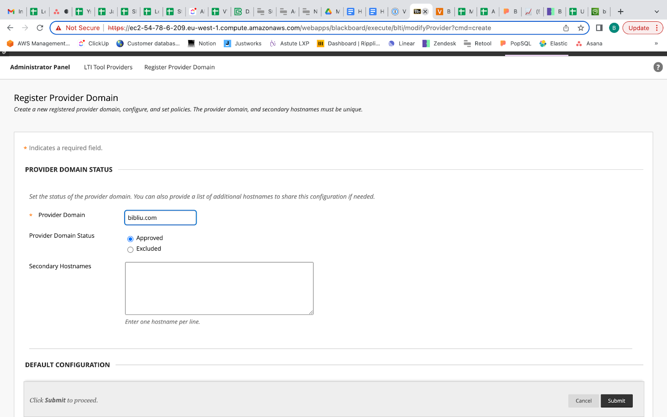Bookmark this page with star icon

(581, 28)
